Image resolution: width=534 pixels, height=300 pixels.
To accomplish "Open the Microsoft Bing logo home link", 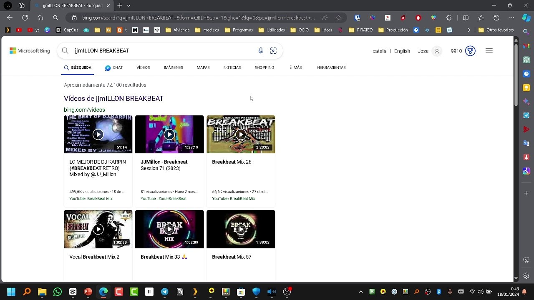I will 30,51.
